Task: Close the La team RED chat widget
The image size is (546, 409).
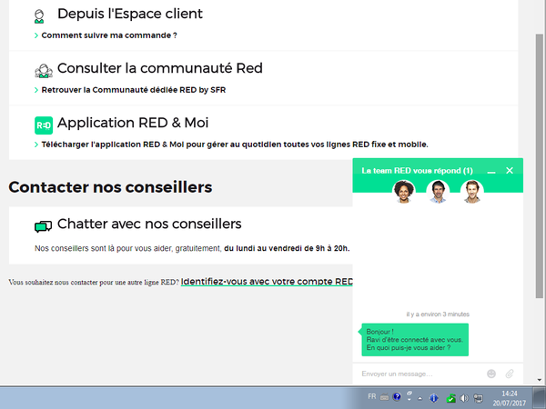Action: 510,171
